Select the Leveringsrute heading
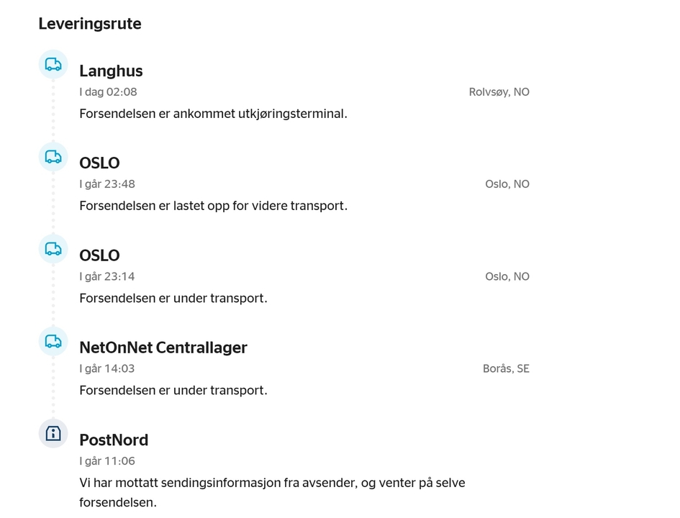 [90, 24]
